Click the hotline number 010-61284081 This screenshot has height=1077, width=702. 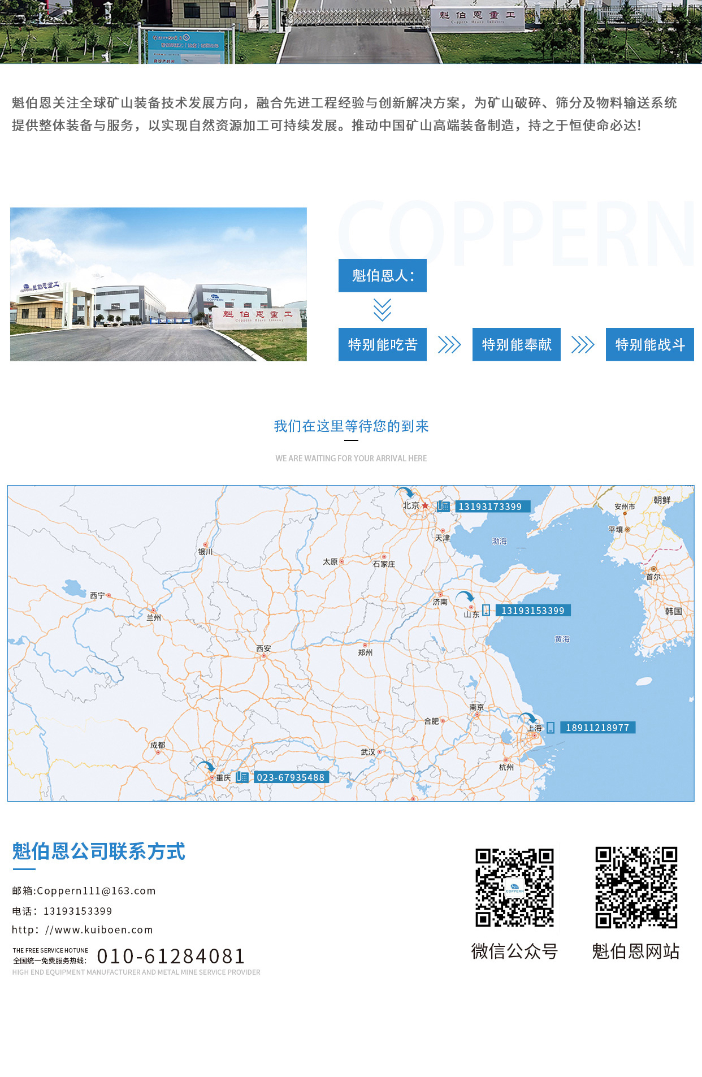coord(171,956)
